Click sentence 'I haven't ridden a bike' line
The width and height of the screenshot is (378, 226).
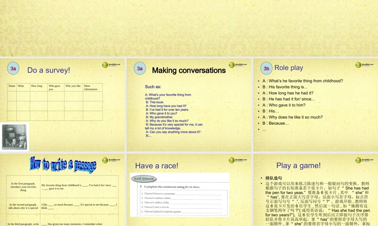(155, 203)
